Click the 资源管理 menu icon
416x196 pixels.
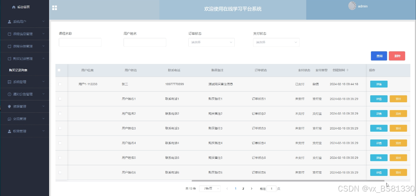pos(10,106)
